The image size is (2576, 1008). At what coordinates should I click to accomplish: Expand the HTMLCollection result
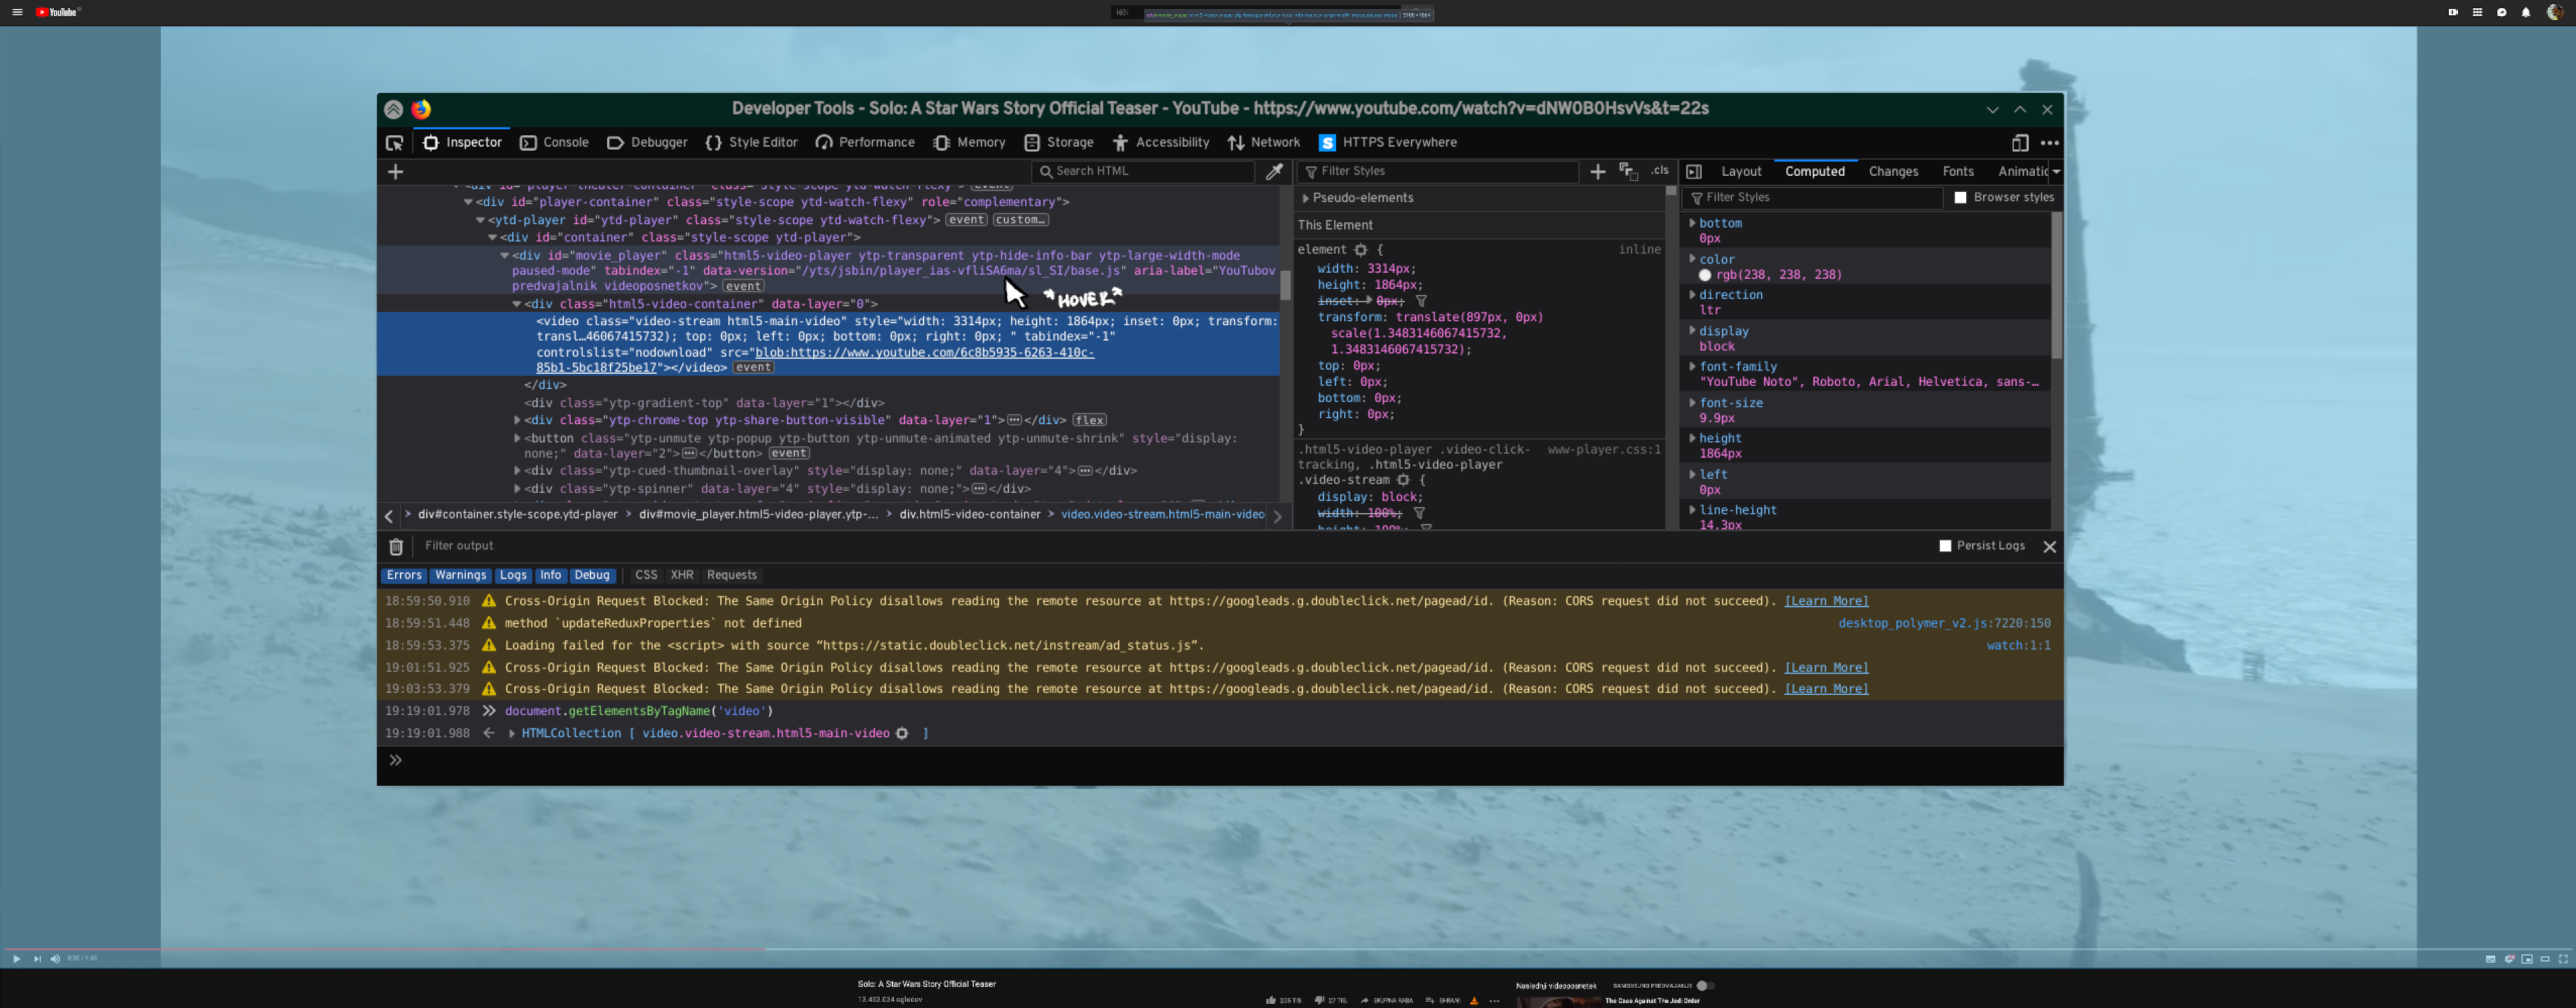pyautogui.click(x=512, y=734)
